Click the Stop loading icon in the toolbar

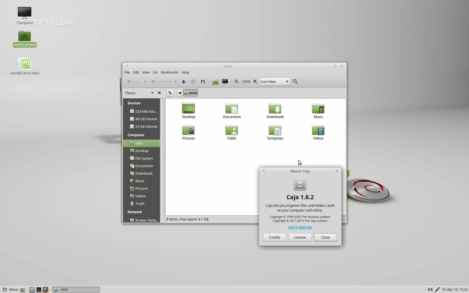coord(193,82)
